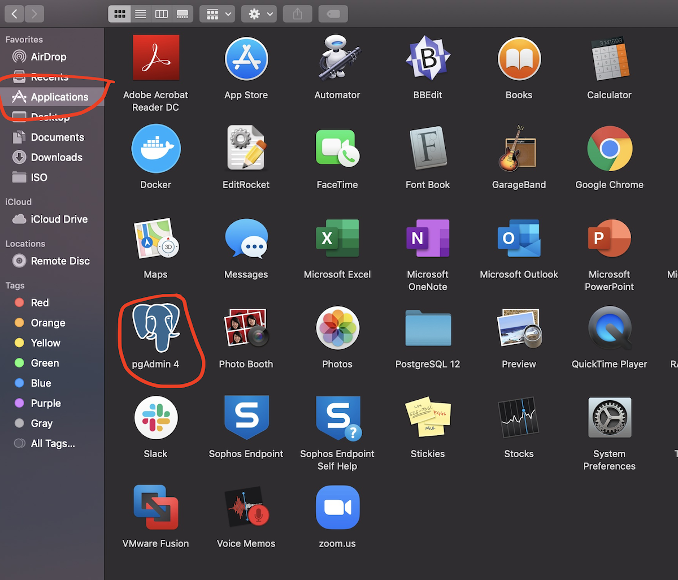Image resolution: width=678 pixels, height=580 pixels.
Task: Open the group-by arrangement dropdown
Action: point(218,14)
